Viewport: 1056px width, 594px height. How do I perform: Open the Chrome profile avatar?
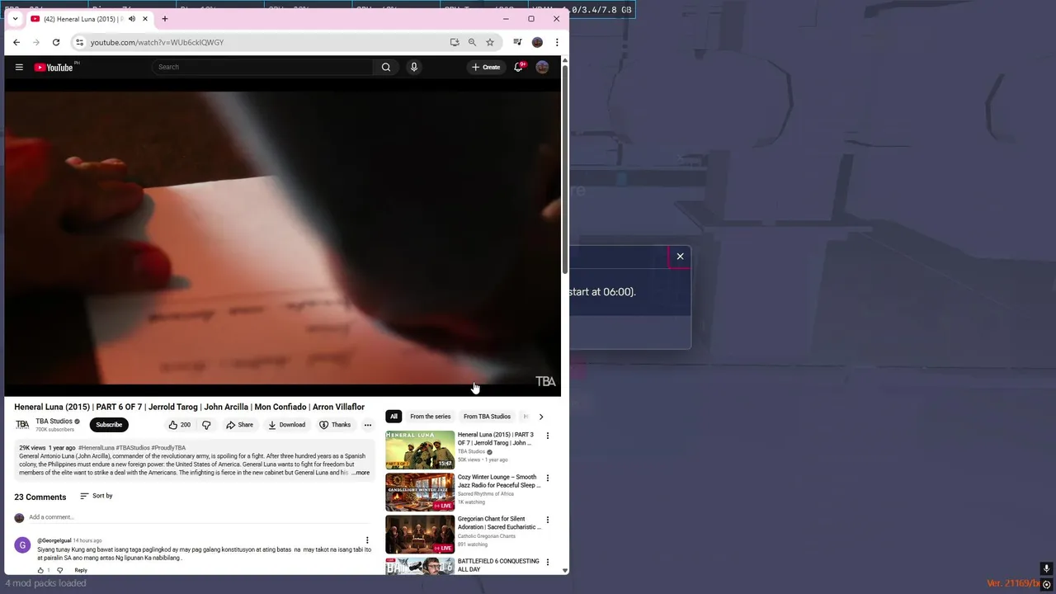[537, 42]
